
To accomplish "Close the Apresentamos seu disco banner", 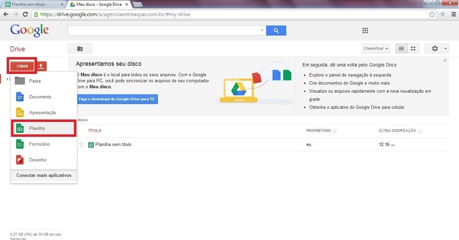I will click(445, 60).
